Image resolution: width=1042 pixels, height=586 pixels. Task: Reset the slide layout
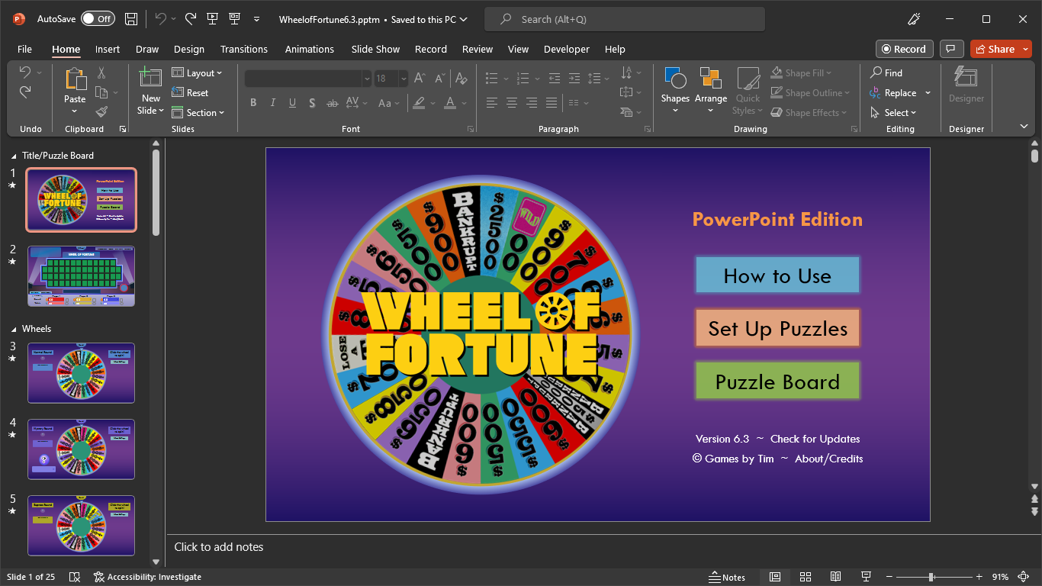[190, 92]
